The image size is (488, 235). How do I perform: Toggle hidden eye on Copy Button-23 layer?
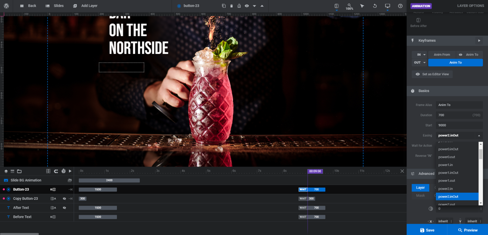click(64, 199)
